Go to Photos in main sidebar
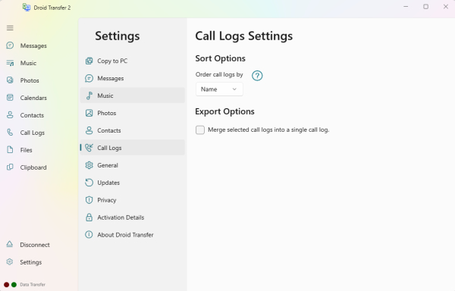 click(30, 80)
